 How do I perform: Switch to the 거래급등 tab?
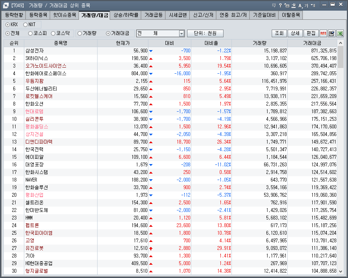tap(154, 15)
